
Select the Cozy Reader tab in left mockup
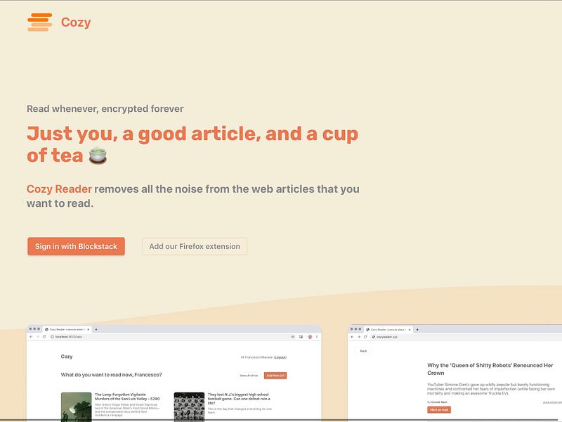[x=67, y=329]
